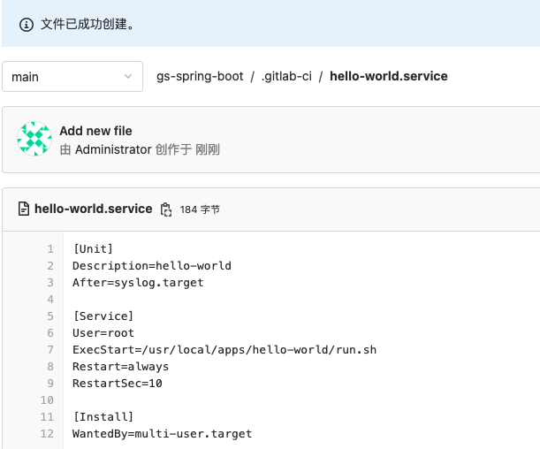Click the 184 字节 file size text
This screenshot has height=449, width=540.
(200, 209)
